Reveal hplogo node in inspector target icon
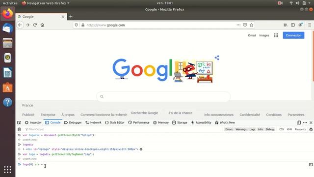This screenshot has width=314, height=177. (x=141, y=149)
